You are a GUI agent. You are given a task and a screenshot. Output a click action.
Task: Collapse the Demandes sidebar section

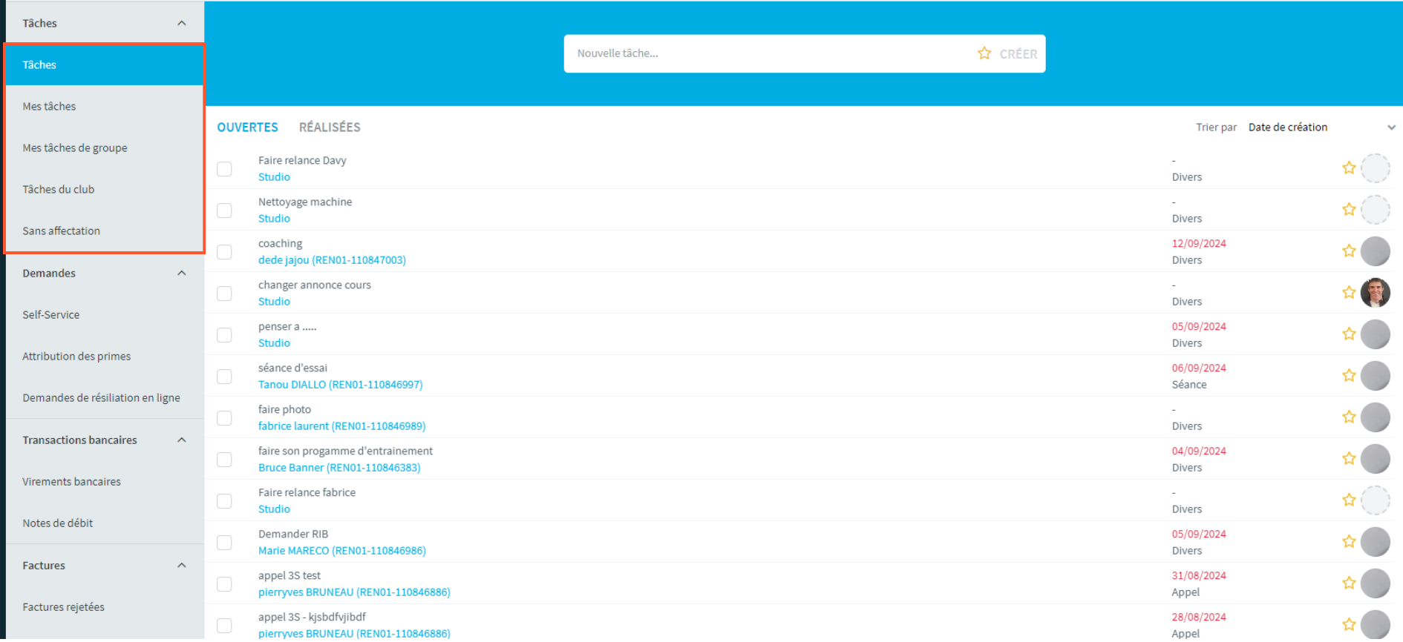(181, 273)
